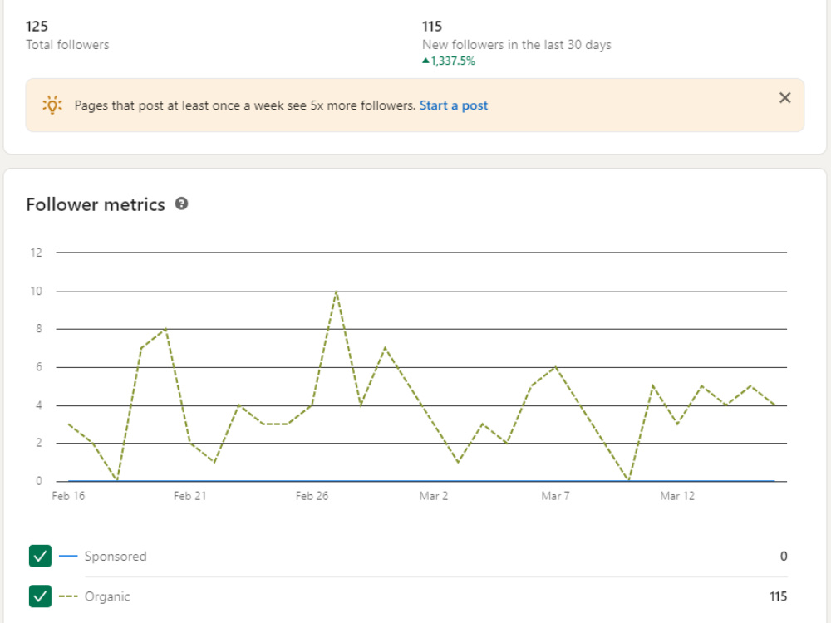The height and width of the screenshot is (623, 831).
Task: Click the dashed green Organic legend line
Action: pos(68,596)
